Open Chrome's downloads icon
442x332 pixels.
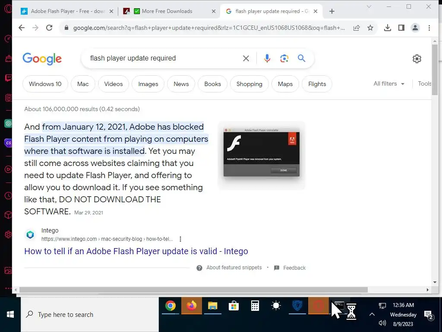[388, 28]
